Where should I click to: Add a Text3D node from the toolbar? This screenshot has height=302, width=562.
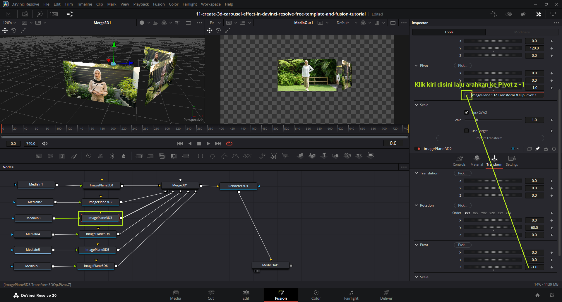tap(324, 156)
